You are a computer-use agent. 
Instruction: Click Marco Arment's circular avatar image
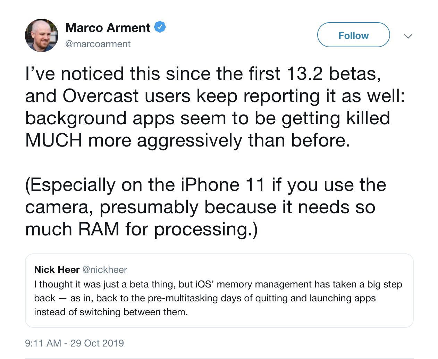(x=41, y=35)
